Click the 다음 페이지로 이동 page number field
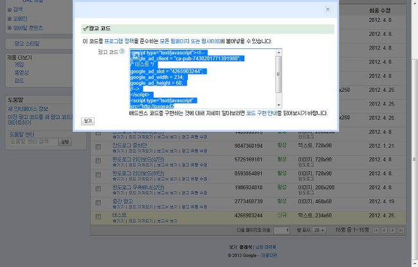418x267 pixels. [282, 230]
